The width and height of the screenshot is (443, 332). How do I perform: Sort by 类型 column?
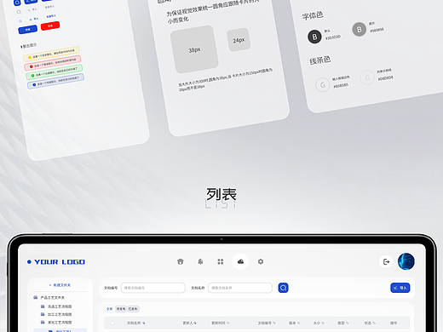tap(343, 323)
